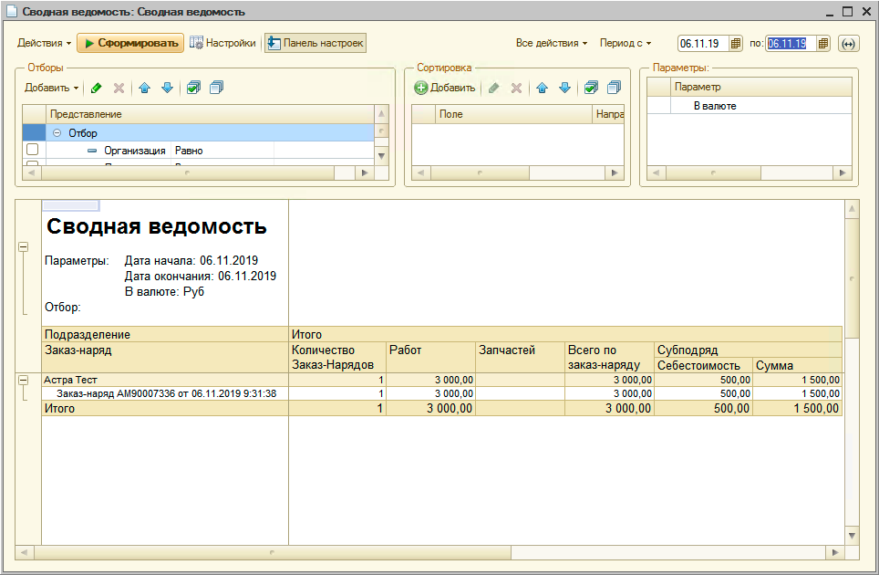Screen dimensions: 879x575
Task: Move the sort field down in Сортировка
Action: tap(564, 88)
